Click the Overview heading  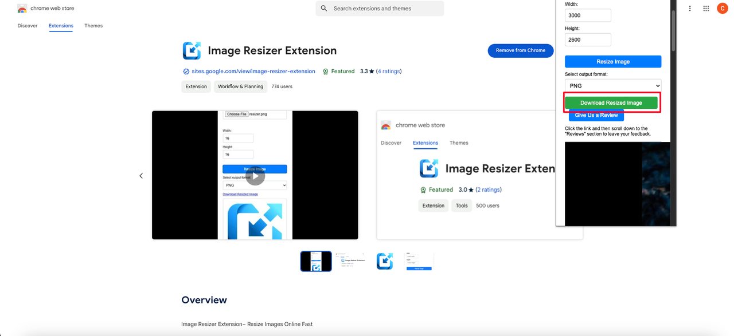tap(204, 300)
